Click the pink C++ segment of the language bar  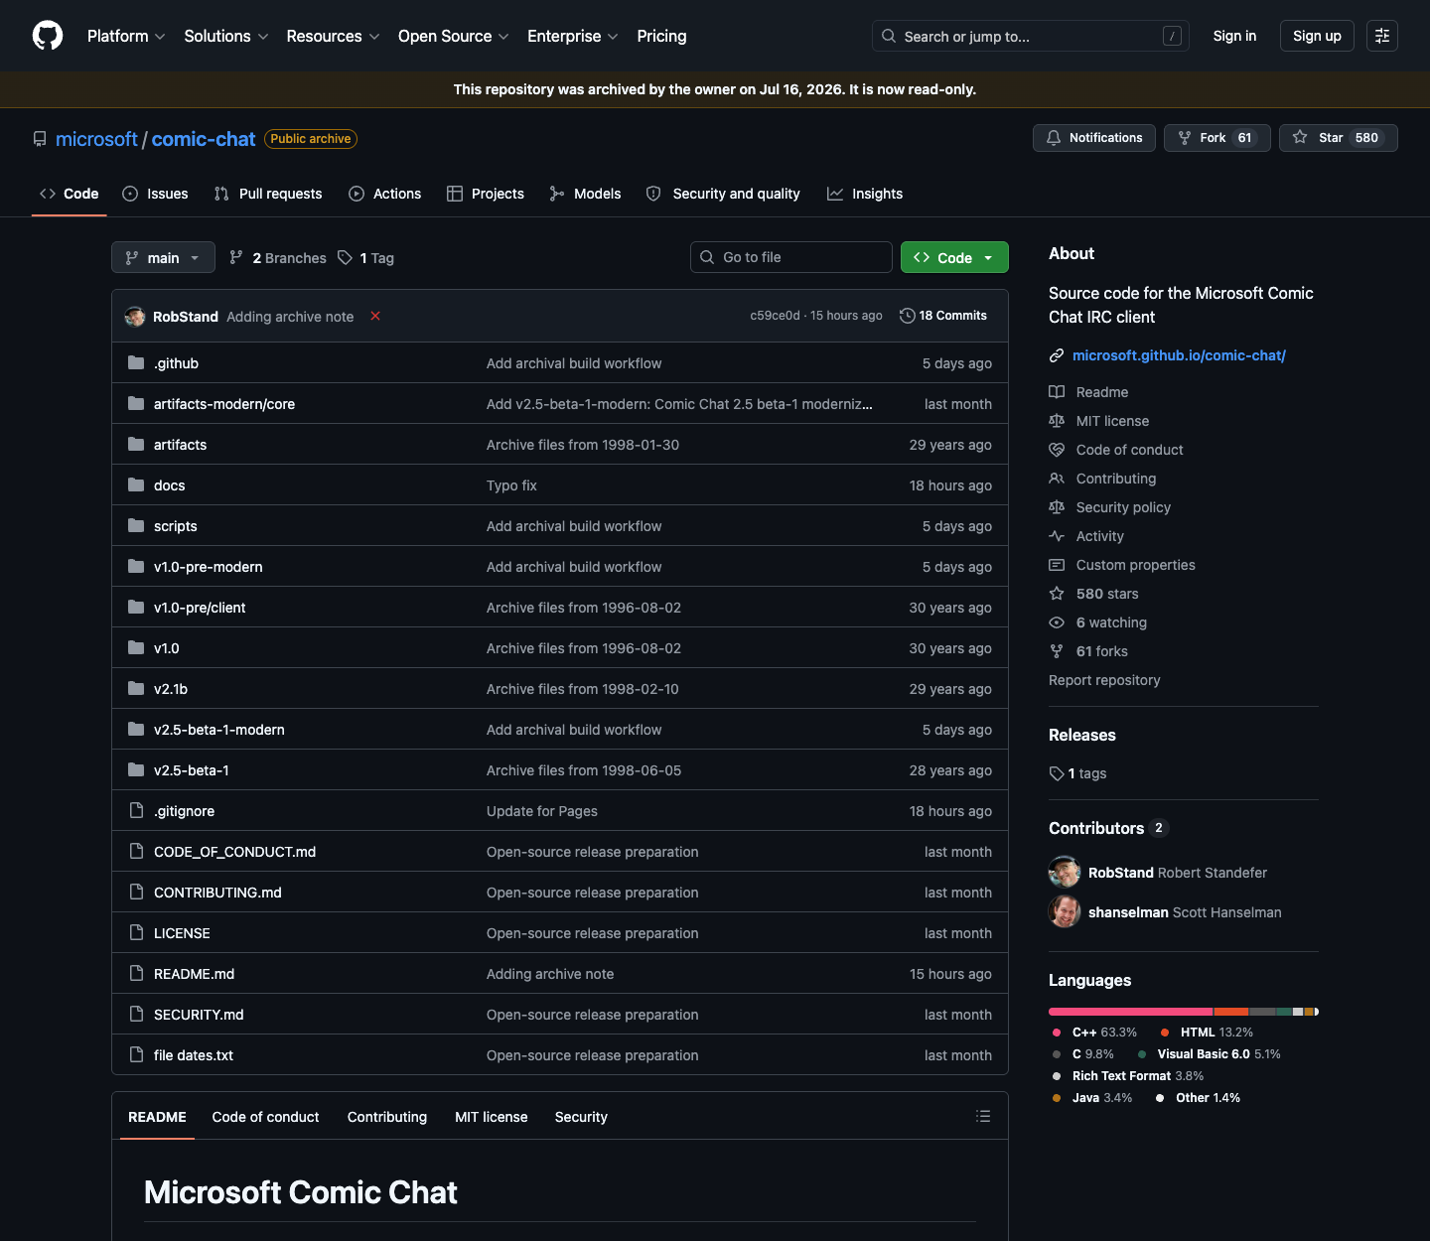point(1131,1012)
